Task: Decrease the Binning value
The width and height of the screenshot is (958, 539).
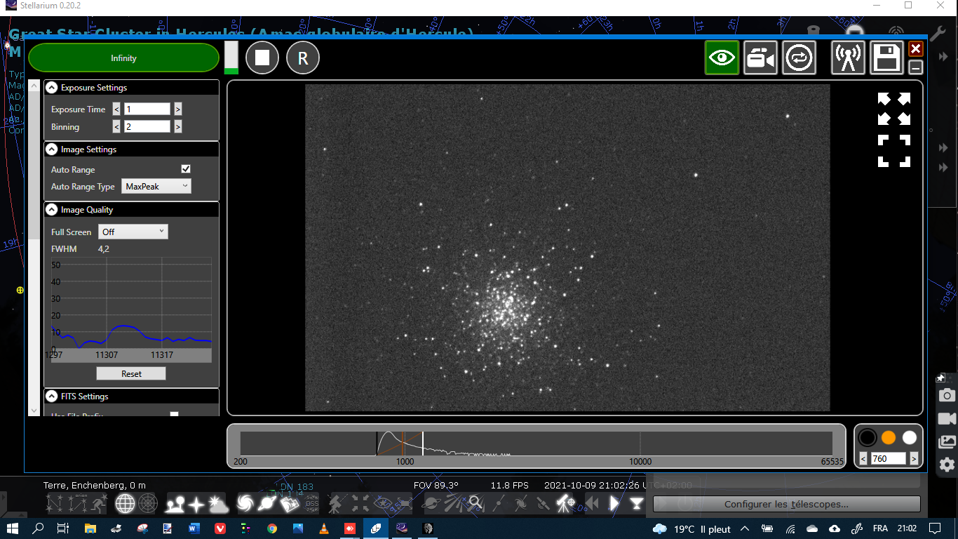Action: (x=116, y=126)
